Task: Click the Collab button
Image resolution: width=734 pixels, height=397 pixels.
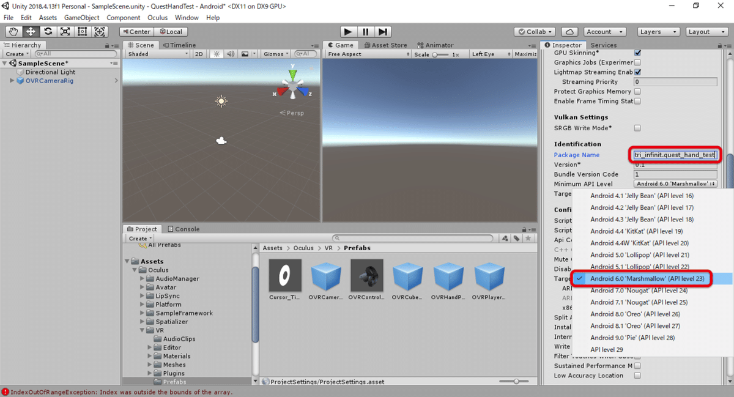Action: [535, 32]
